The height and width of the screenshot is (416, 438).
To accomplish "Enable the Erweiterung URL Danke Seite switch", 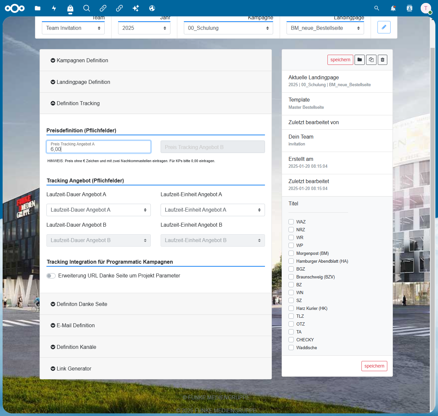I will 51,276.
